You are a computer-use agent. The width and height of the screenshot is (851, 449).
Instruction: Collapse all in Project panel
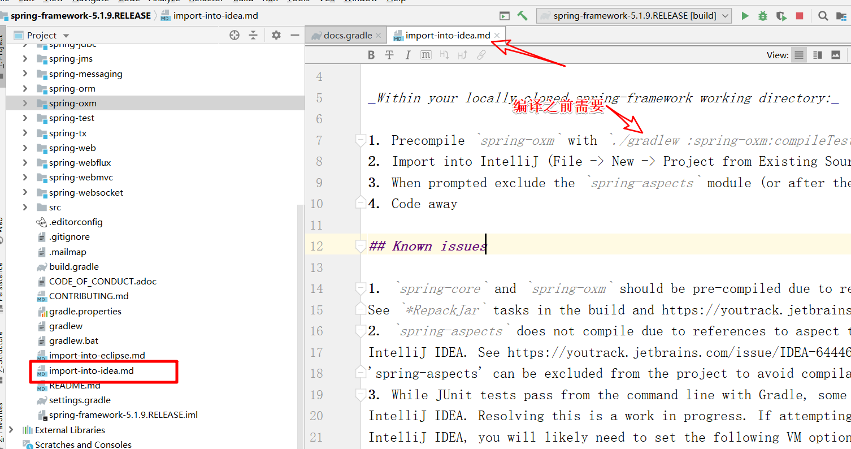[253, 35]
